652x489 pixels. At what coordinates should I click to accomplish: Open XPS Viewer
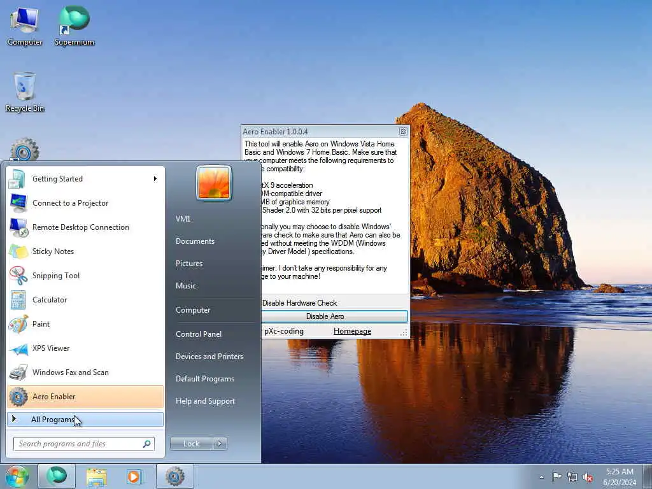point(85,348)
